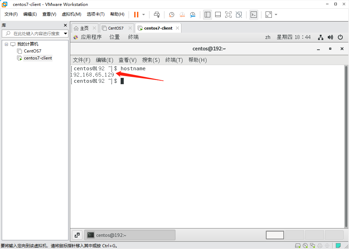Toggle the library sidebar view
349x249 pixels.
point(208,15)
